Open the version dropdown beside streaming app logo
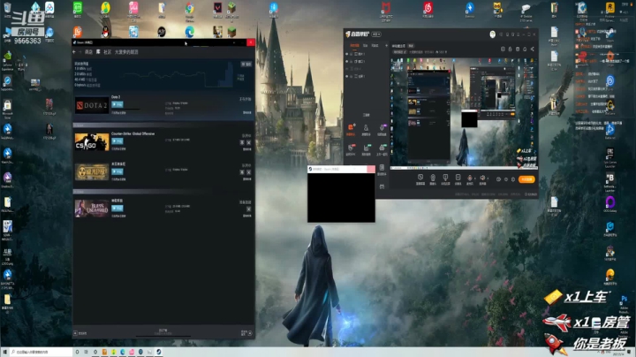636x357 pixels. click(376, 34)
